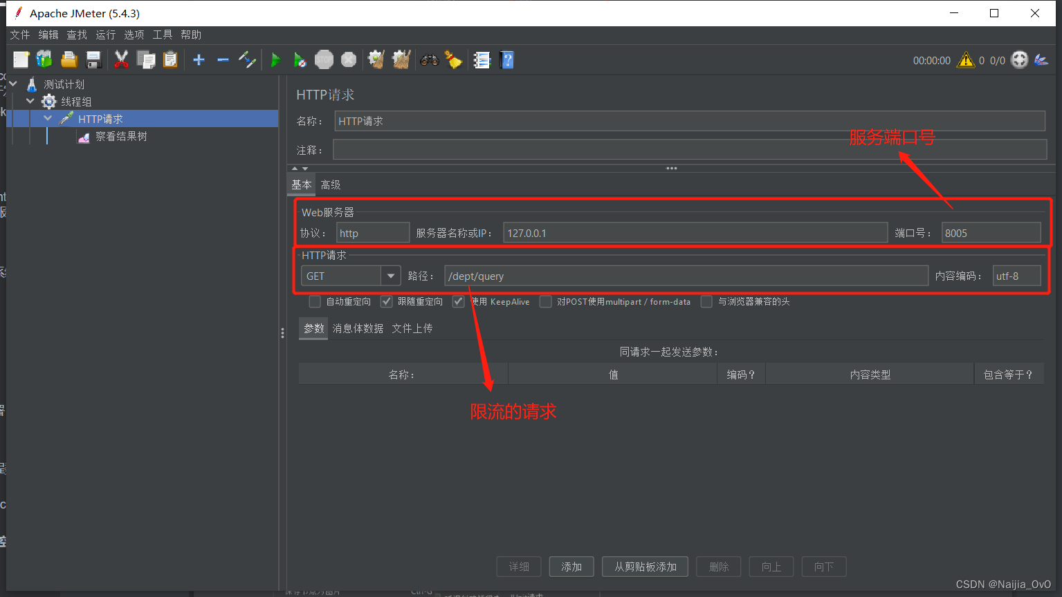This screenshot has height=597, width=1062.
Task: Click the Copy toolbar icon
Action: click(x=146, y=60)
